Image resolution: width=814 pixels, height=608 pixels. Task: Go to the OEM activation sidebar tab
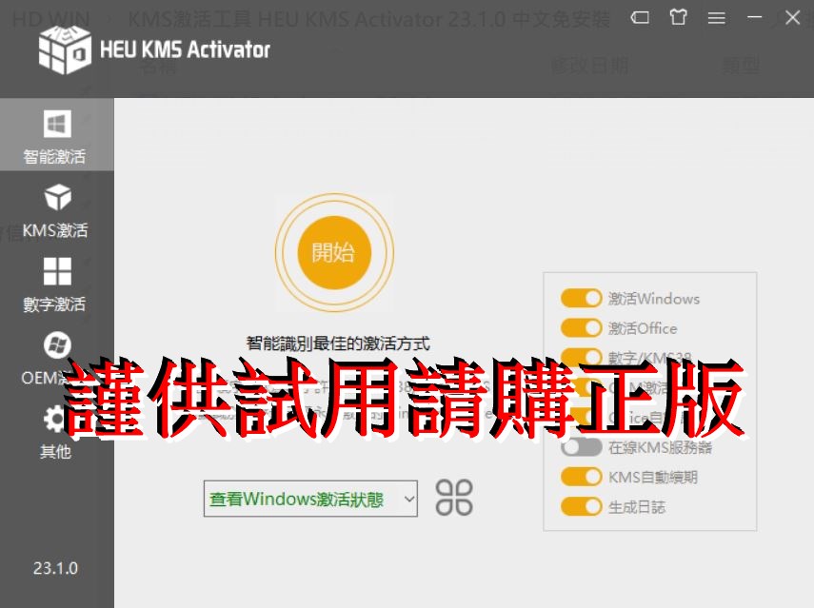tap(56, 358)
